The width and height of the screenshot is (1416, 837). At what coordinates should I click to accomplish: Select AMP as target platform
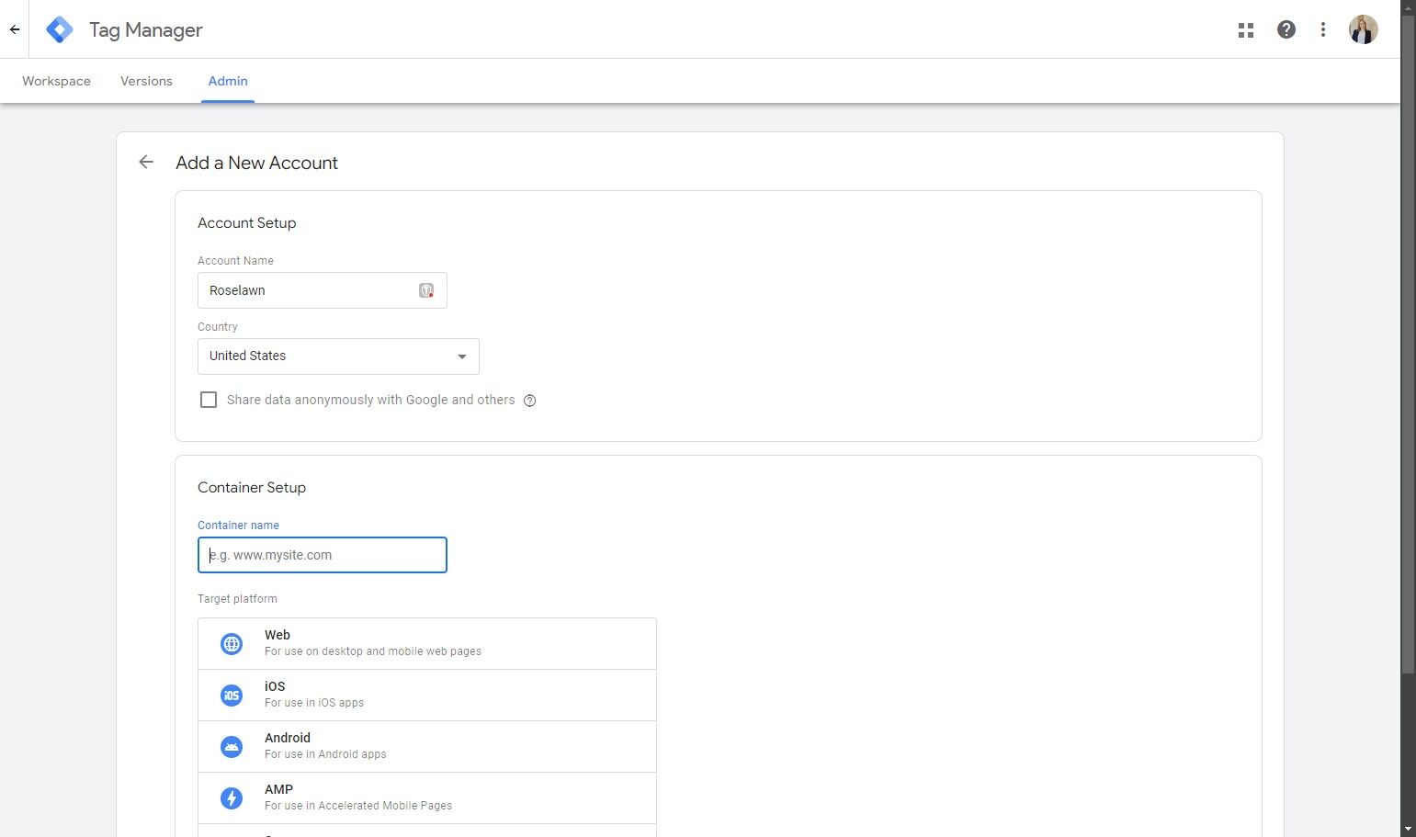427,798
